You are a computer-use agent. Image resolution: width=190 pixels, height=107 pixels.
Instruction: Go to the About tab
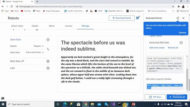[52, 26]
